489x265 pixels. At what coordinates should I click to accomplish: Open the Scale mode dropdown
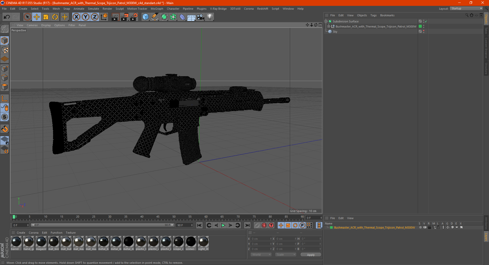click(286, 255)
